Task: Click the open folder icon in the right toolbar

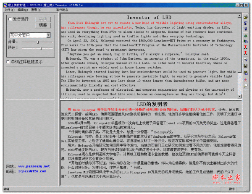Action: 245,17
